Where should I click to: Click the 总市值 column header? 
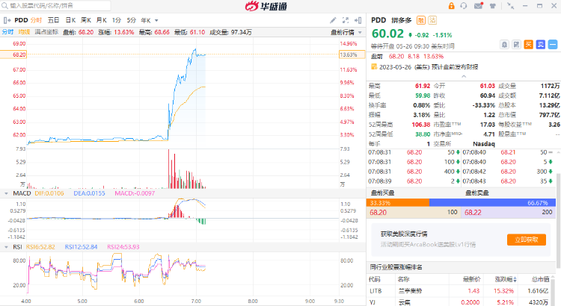click(x=541, y=279)
